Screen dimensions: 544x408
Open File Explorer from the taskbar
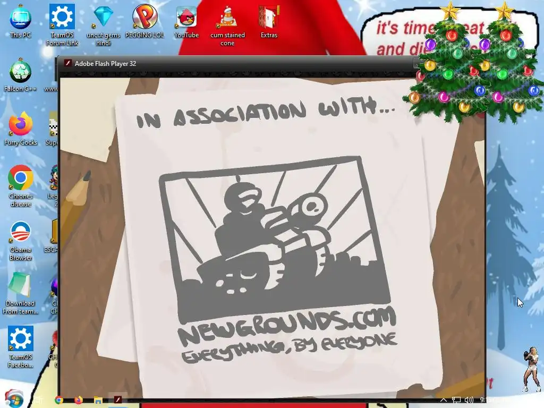click(98, 400)
